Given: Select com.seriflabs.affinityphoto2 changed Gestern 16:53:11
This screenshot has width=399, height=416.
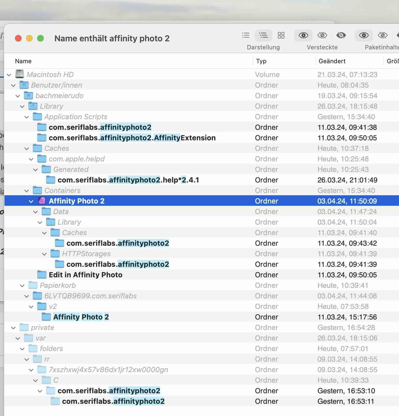Looking at the screenshot, I should (201, 401).
